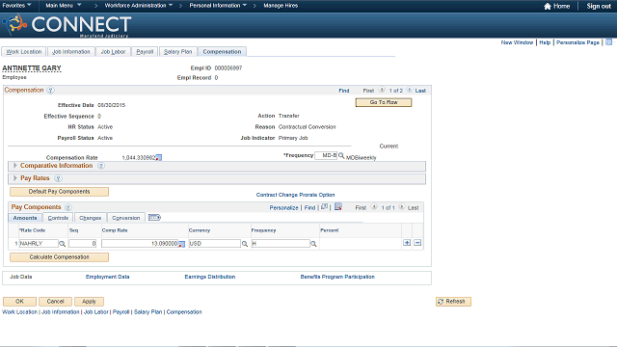617x347 pixels.
Task: Go to the Home icon
Action: pos(548,6)
